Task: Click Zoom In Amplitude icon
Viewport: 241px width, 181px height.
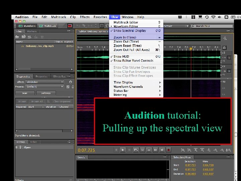Action: (183, 150)
